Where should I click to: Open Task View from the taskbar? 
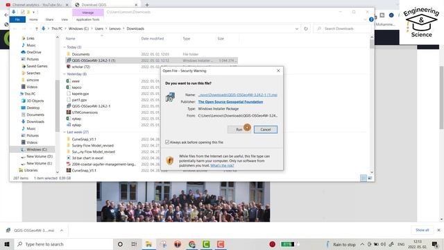tap(134, 244)
